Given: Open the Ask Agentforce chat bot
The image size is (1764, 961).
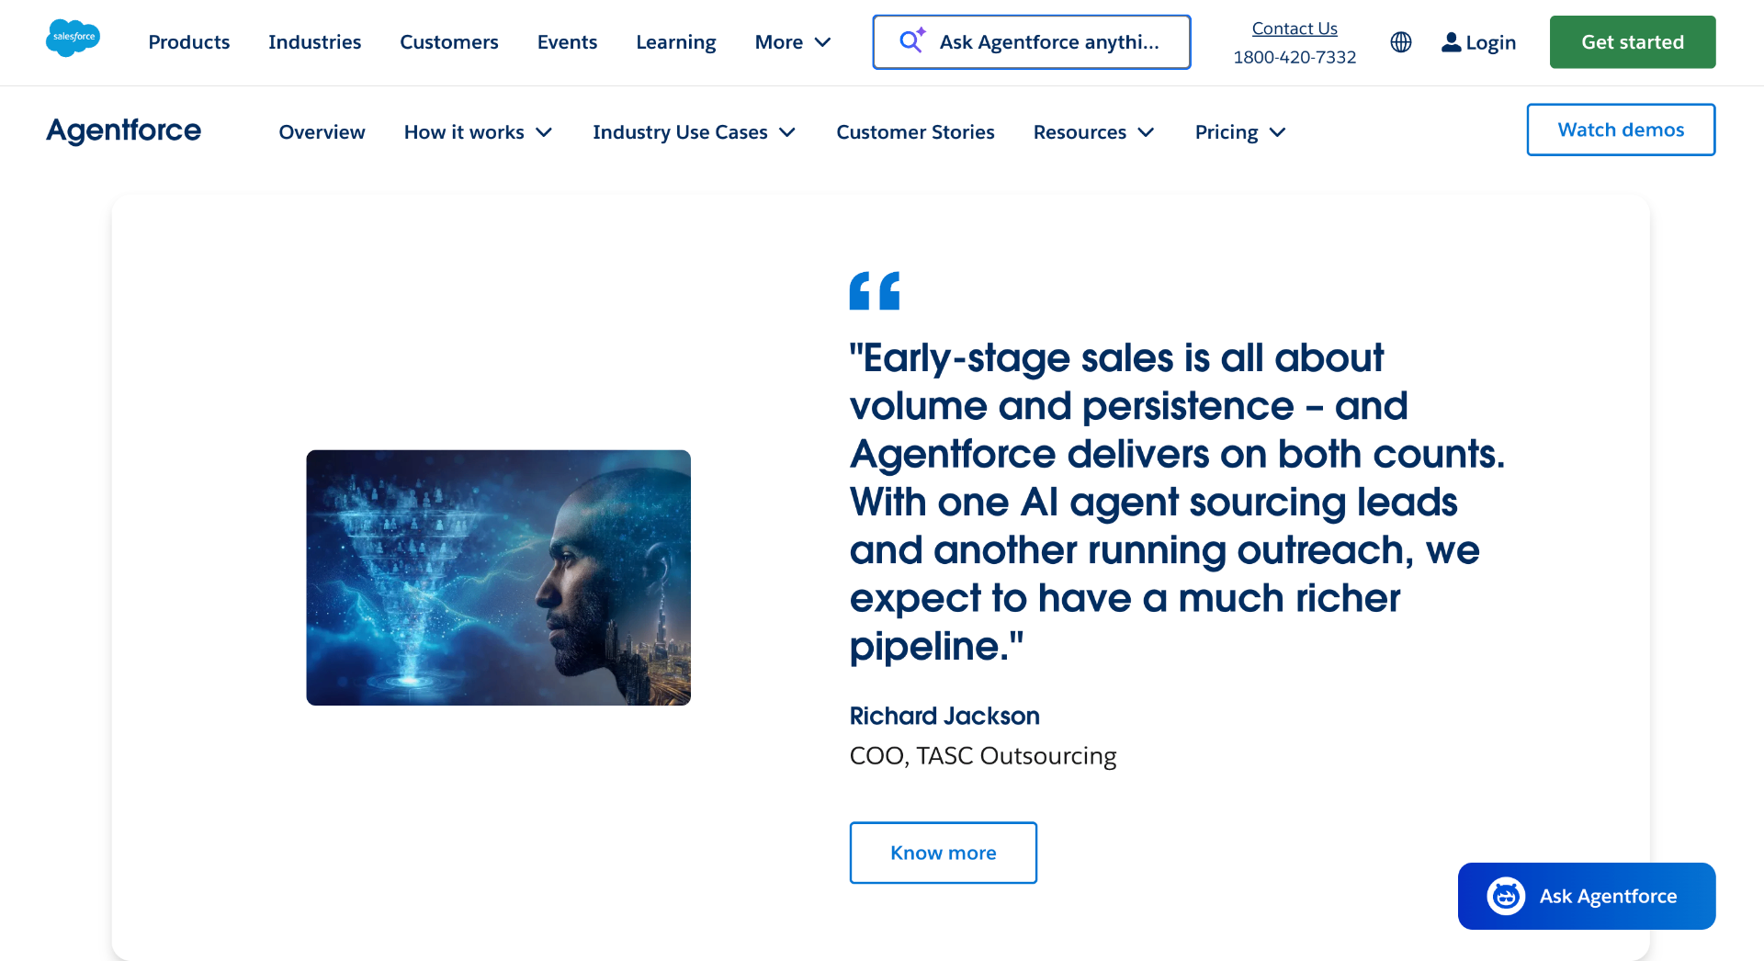Looking at the screenshot, I should [1586, 896].
